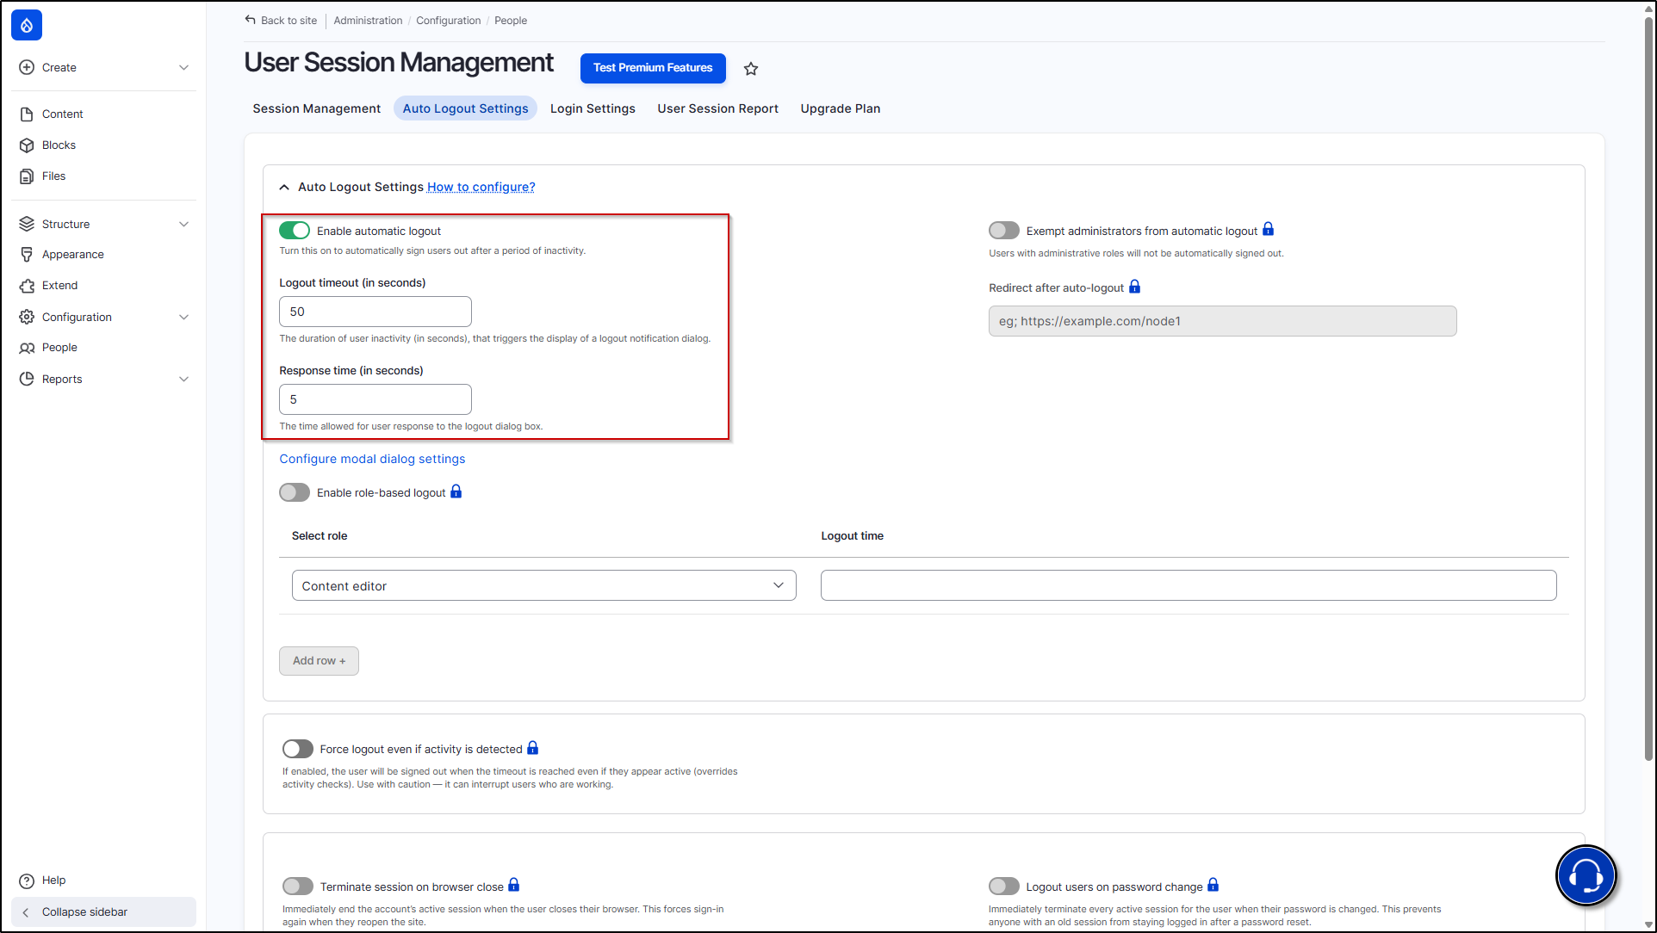
Task: Click the star favorite icon near title
Action: [x=751, y=69]
